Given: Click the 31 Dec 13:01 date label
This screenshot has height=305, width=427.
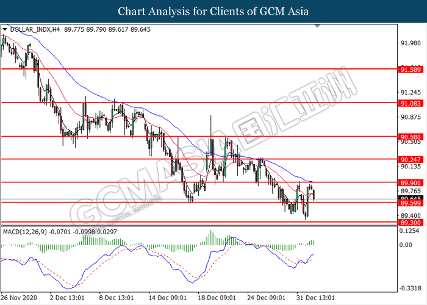Looking at the screenshot, I should tap(315, 298).
